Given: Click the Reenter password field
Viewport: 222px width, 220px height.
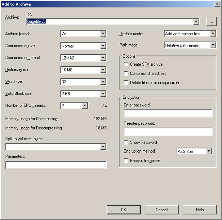Looking at the screenshot, I should click(168, 131).
